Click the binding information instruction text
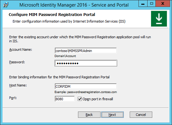Image resolution: width=172 pixels, height=125 pixels. [59, 77]
